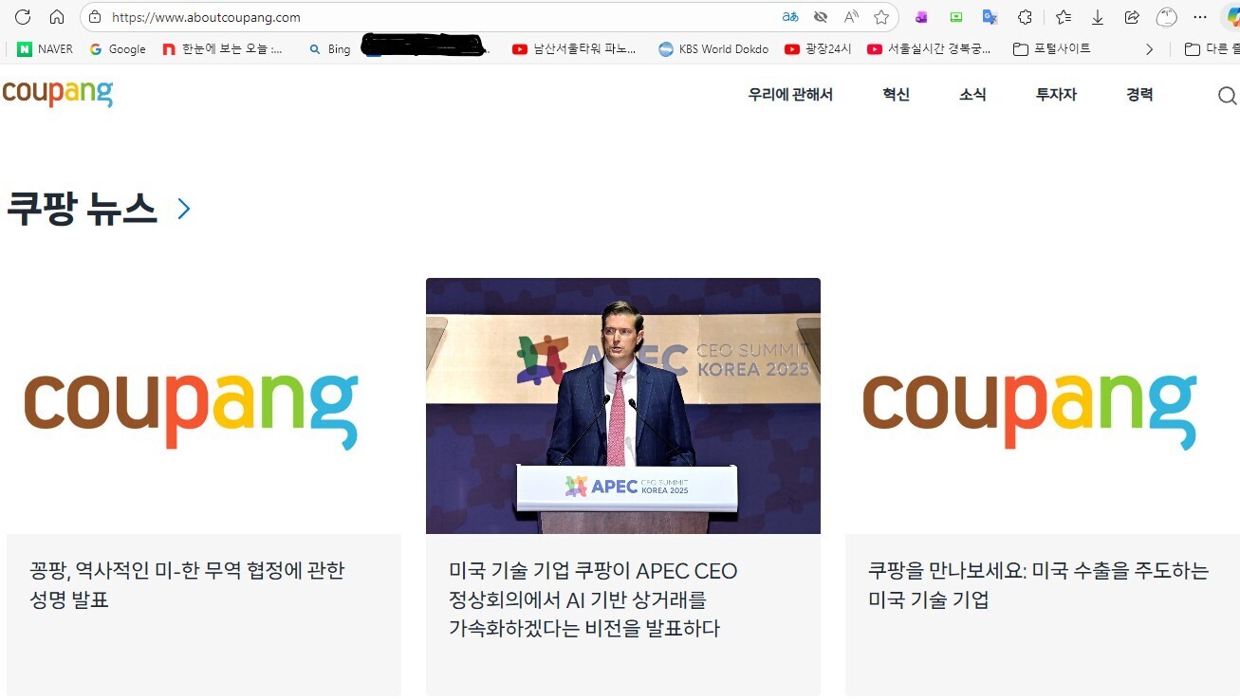
Task: Open the APEC CEO Summit speaker photo
Action: [623, 406]
